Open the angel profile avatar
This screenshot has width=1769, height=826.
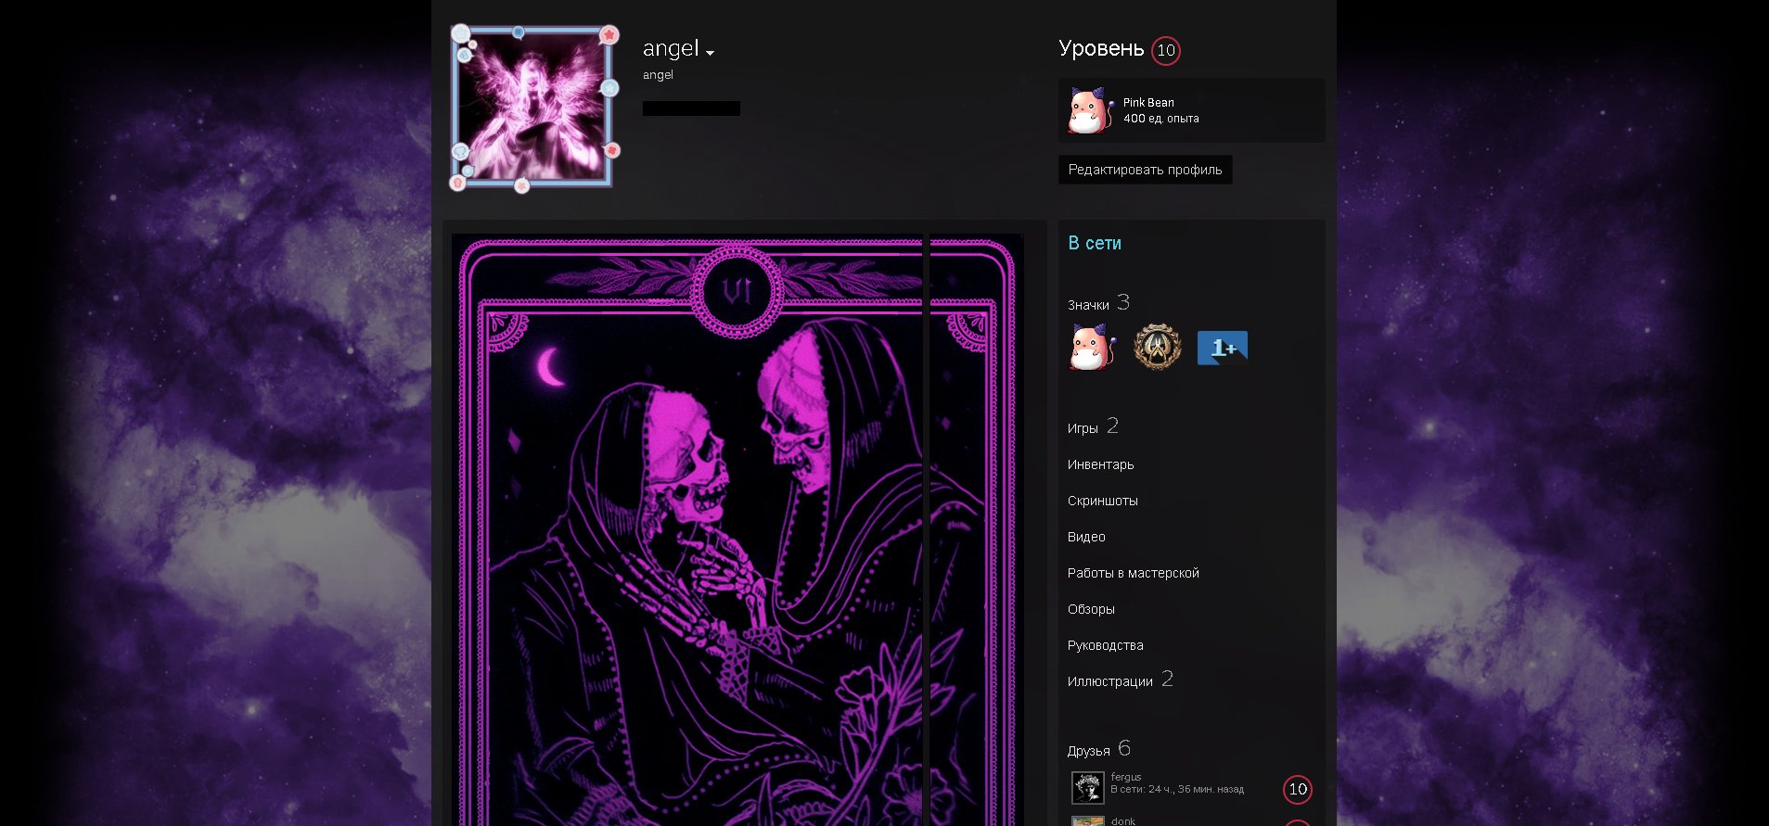click(x=532, y=108)
